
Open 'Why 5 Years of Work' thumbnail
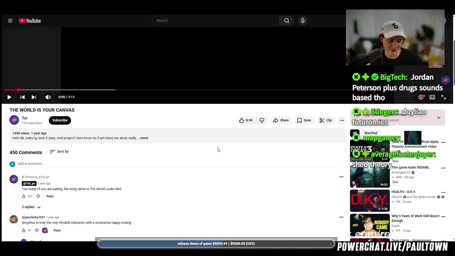[x=370, y=225]
